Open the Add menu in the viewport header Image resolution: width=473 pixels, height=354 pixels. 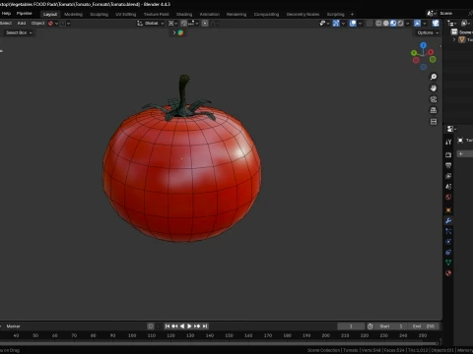22,24
